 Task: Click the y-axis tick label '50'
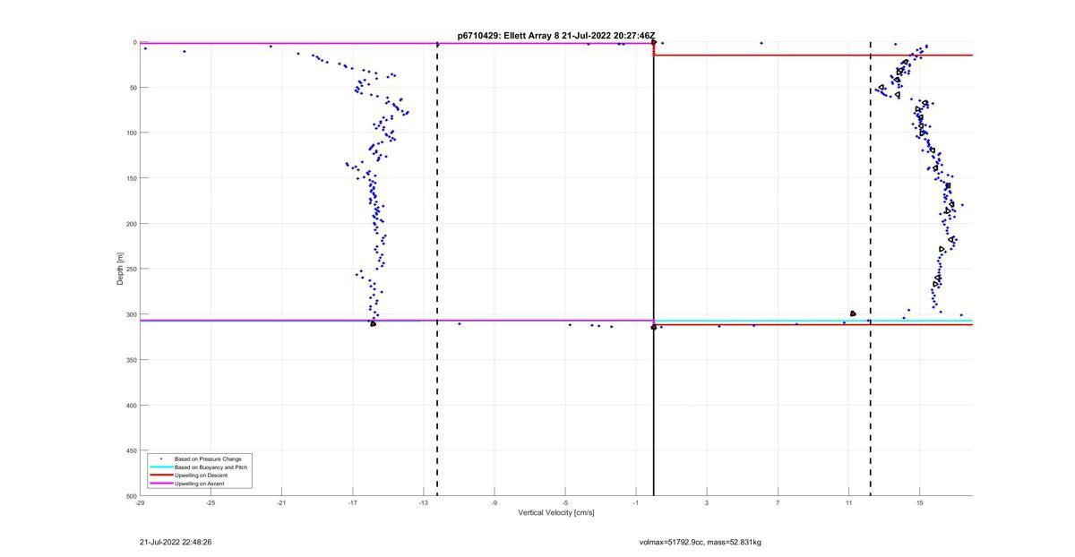[x=133, y=88]
